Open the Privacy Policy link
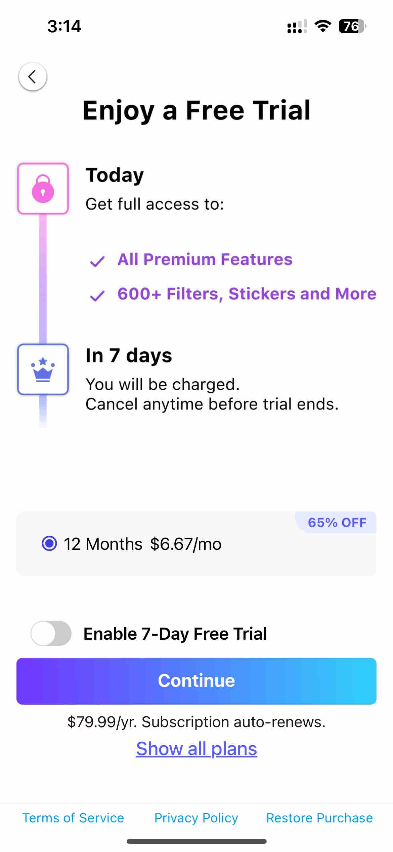Screen dimensions: 393x852 pos(196,818)
